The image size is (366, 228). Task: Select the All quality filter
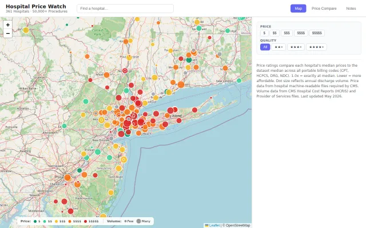click(265, 47)
